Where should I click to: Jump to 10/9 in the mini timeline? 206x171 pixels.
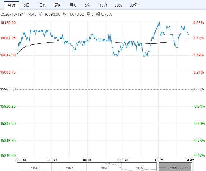point(140,168)
